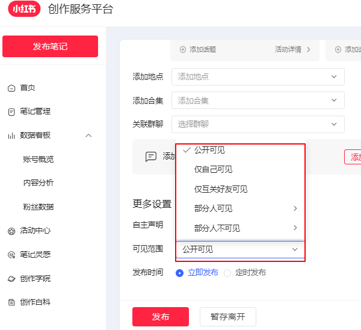Screen dimensions: 361x330
Task: Click the 可见范围 dropdown showing 公开可见
Action: [240, 249]
